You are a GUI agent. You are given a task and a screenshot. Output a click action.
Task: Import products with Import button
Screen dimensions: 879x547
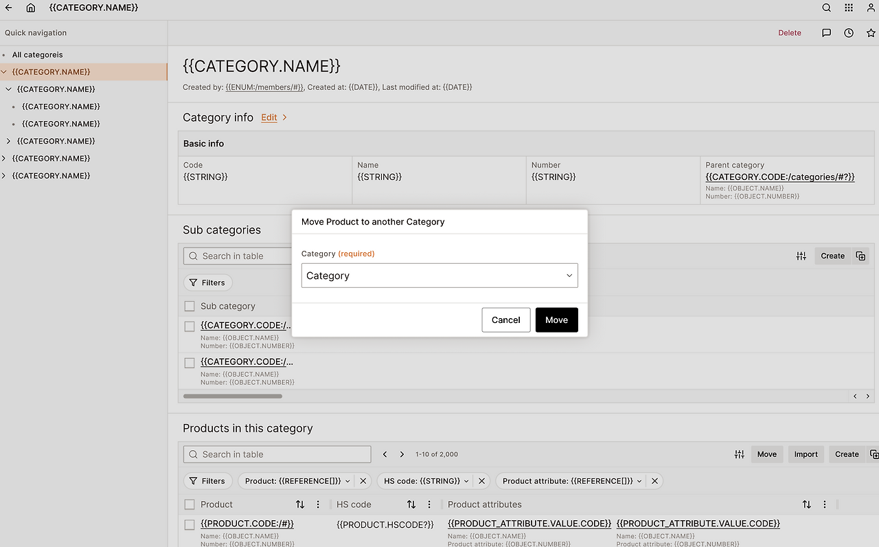[806, 454]
